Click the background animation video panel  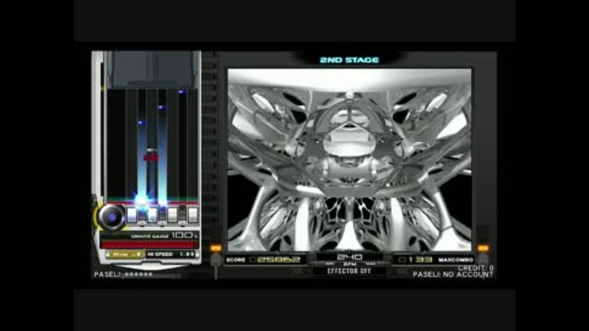pyautogui.click(x=350, y=160)
